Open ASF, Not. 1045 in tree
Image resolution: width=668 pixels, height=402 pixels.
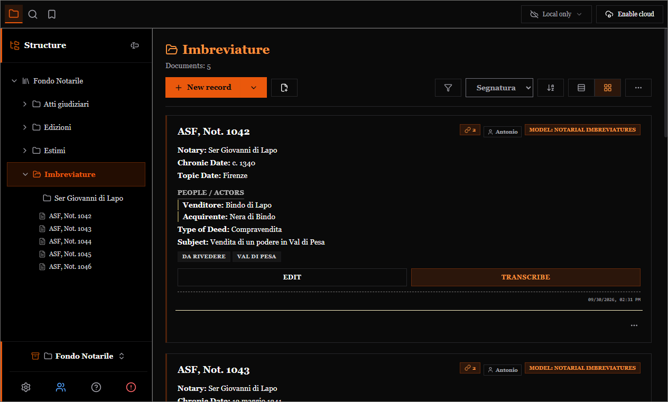pyautogui.click(x=70, y=254)
